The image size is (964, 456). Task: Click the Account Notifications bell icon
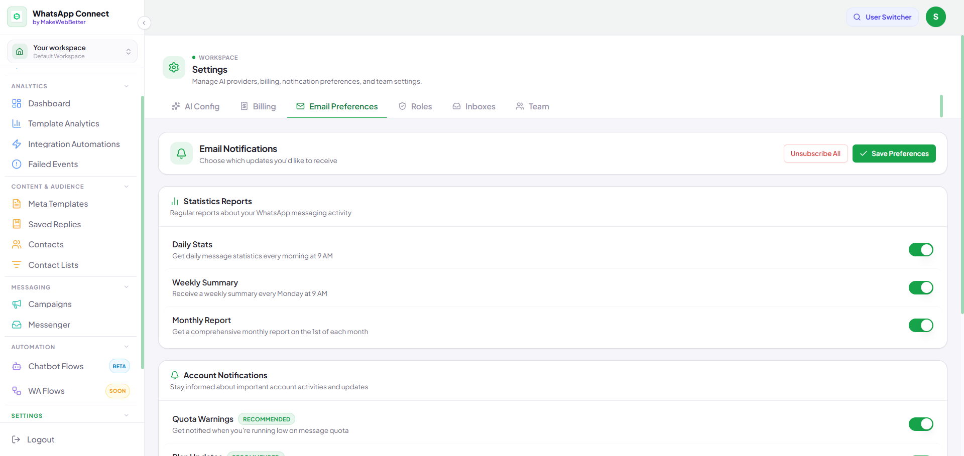pyautogui.click(x=175, y=375)
